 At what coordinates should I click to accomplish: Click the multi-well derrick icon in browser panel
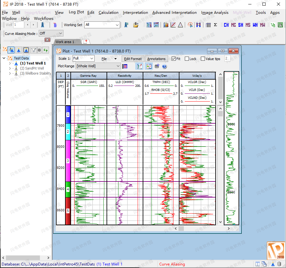click(x=11, y=50)
